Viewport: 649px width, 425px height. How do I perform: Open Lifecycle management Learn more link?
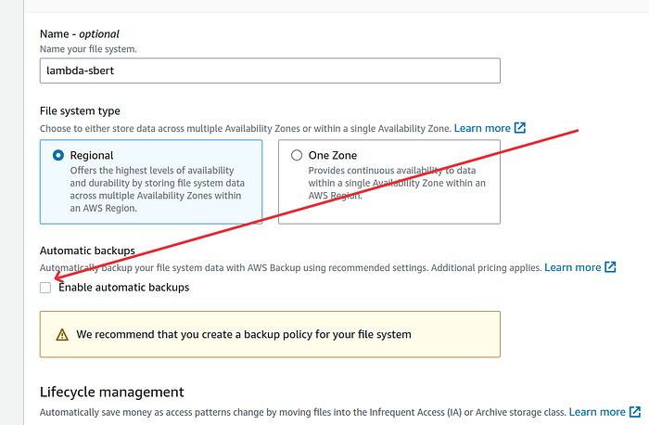click(x=597, y=412)
